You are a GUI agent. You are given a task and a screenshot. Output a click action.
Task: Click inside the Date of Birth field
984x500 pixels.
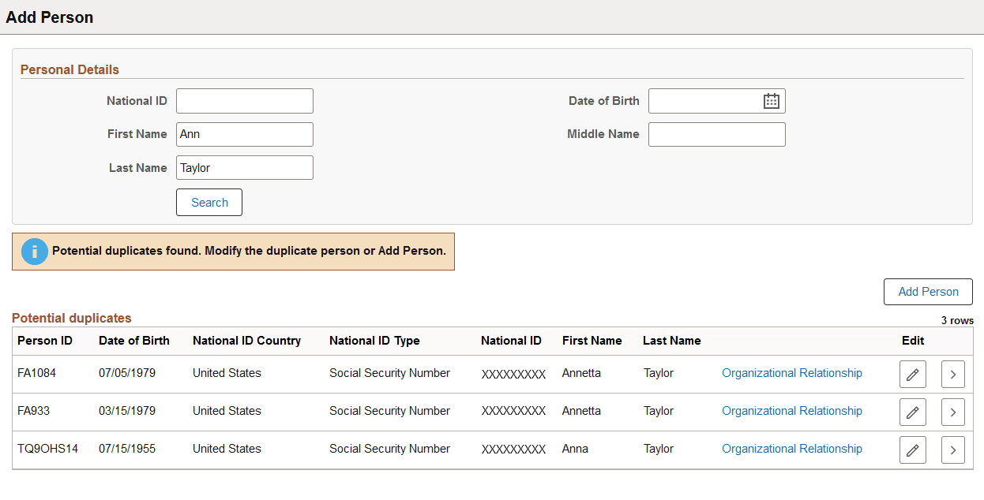(703, 100)
